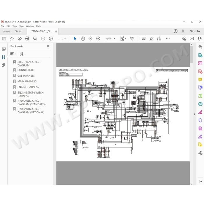Open Electrical Circuit Diagram bookmark
The image size is (204, 204).
click(29, 64)
